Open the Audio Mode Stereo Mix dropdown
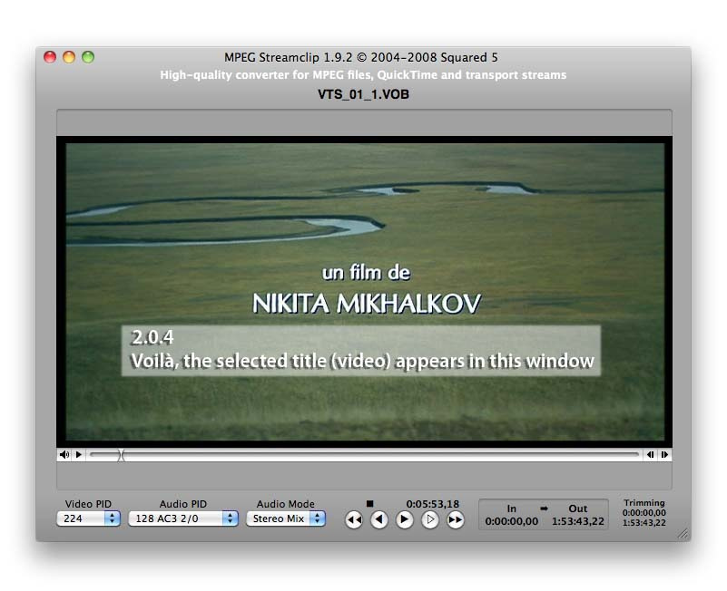 (286, 518)
